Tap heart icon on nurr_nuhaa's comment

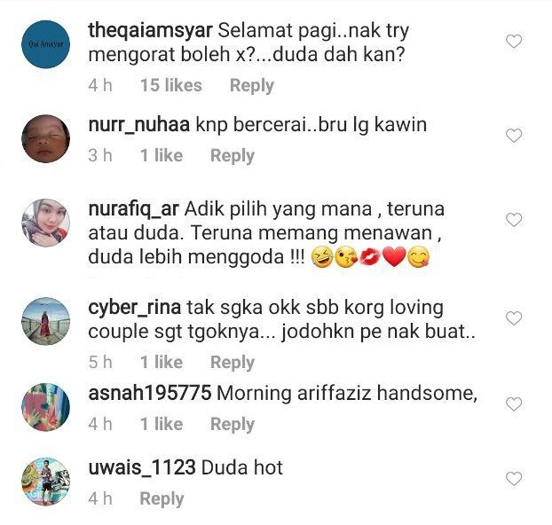coord(514,136)
